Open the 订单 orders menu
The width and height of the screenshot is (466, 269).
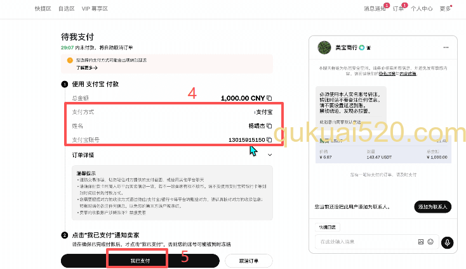398,9
